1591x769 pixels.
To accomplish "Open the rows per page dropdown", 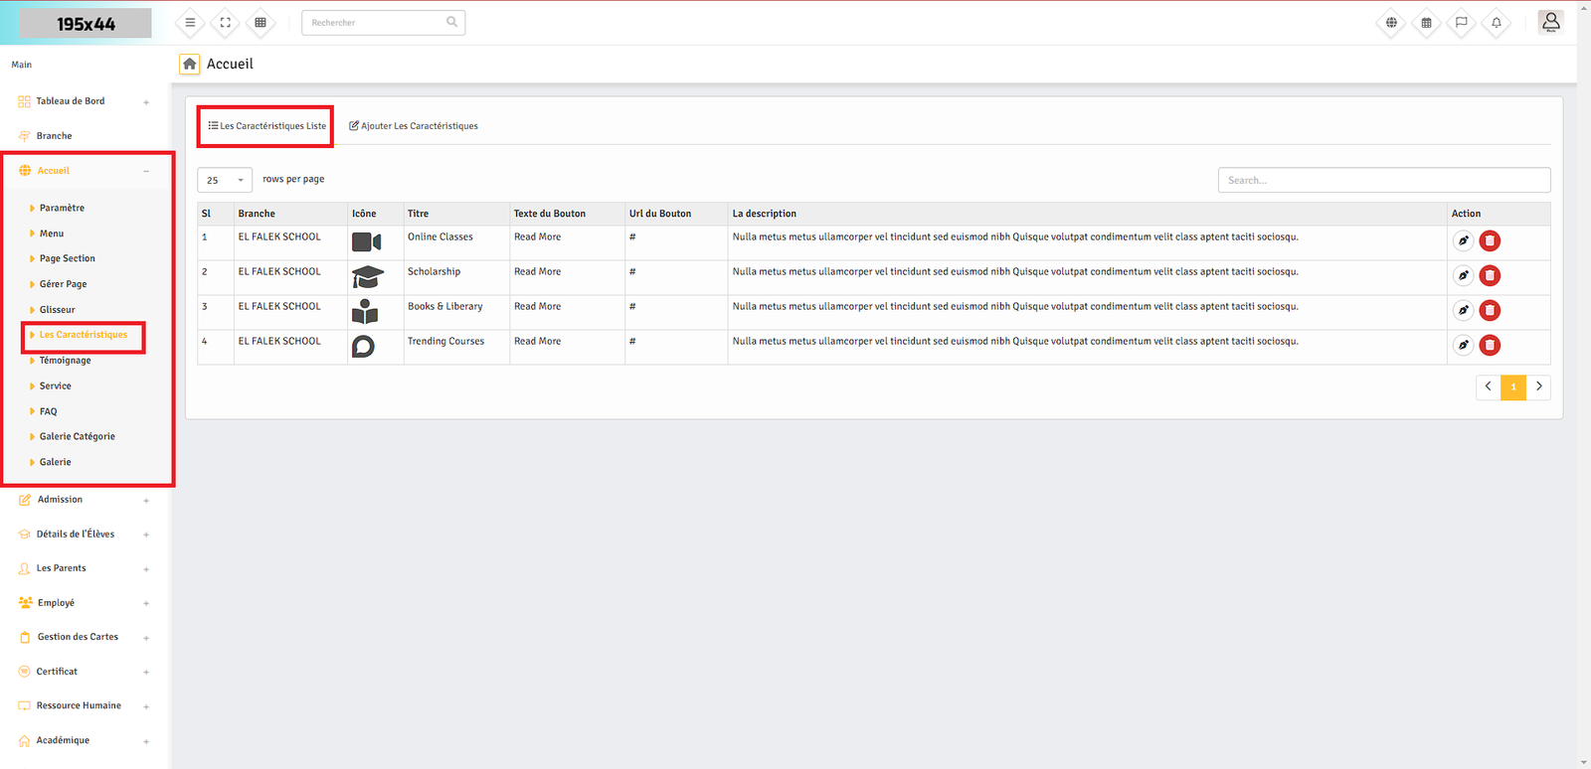I will tap(225, 180).
